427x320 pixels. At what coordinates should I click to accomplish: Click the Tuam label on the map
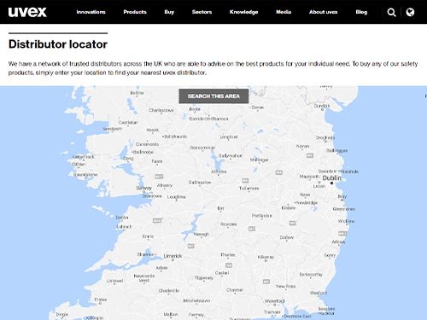coord(157,161)
